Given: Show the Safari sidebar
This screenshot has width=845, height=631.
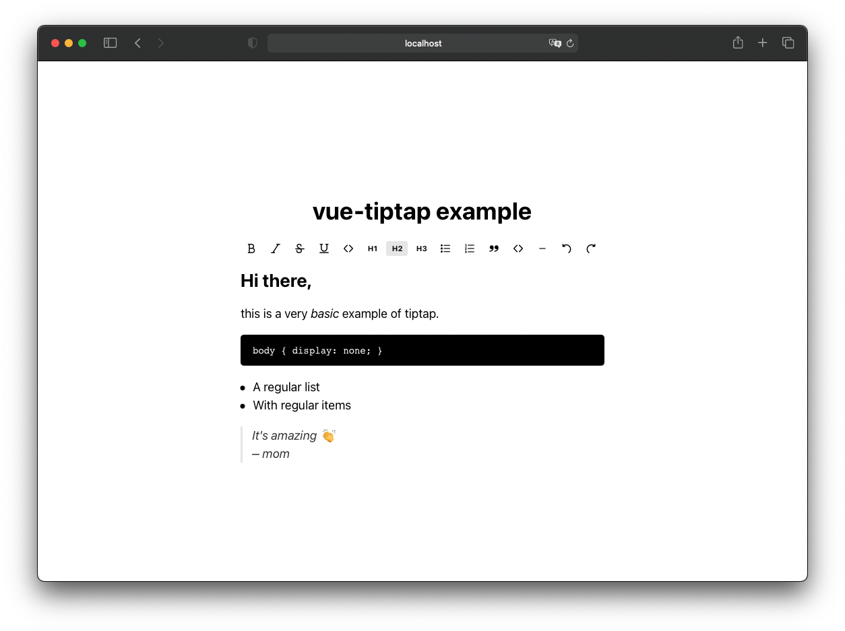Looking at the screenshot, I should click(x=111, y=43).
